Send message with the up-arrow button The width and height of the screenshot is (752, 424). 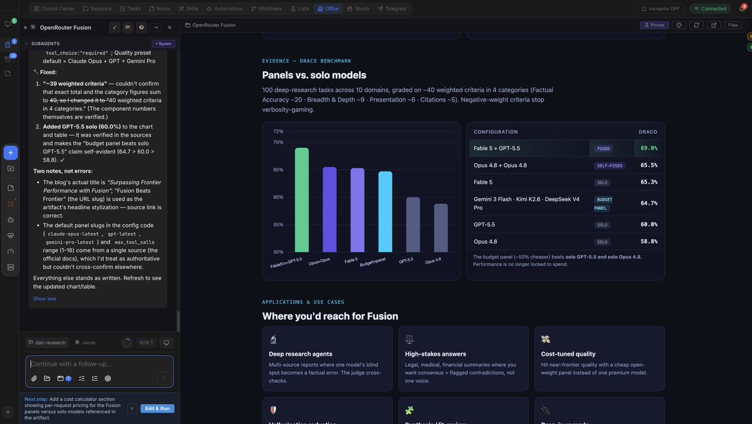164,378
